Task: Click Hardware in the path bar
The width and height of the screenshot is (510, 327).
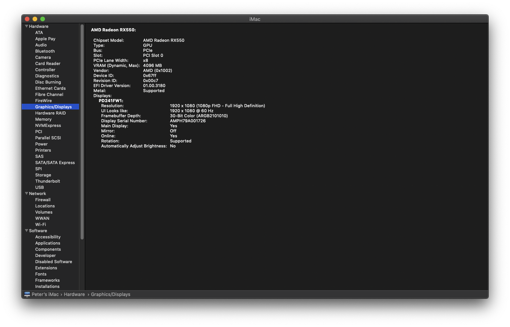Action: click(74, 294)
